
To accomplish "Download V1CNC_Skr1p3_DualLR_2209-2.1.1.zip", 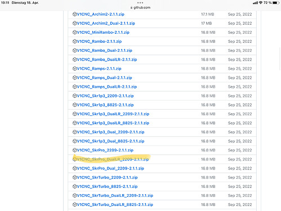I will [x=113, y=114].
